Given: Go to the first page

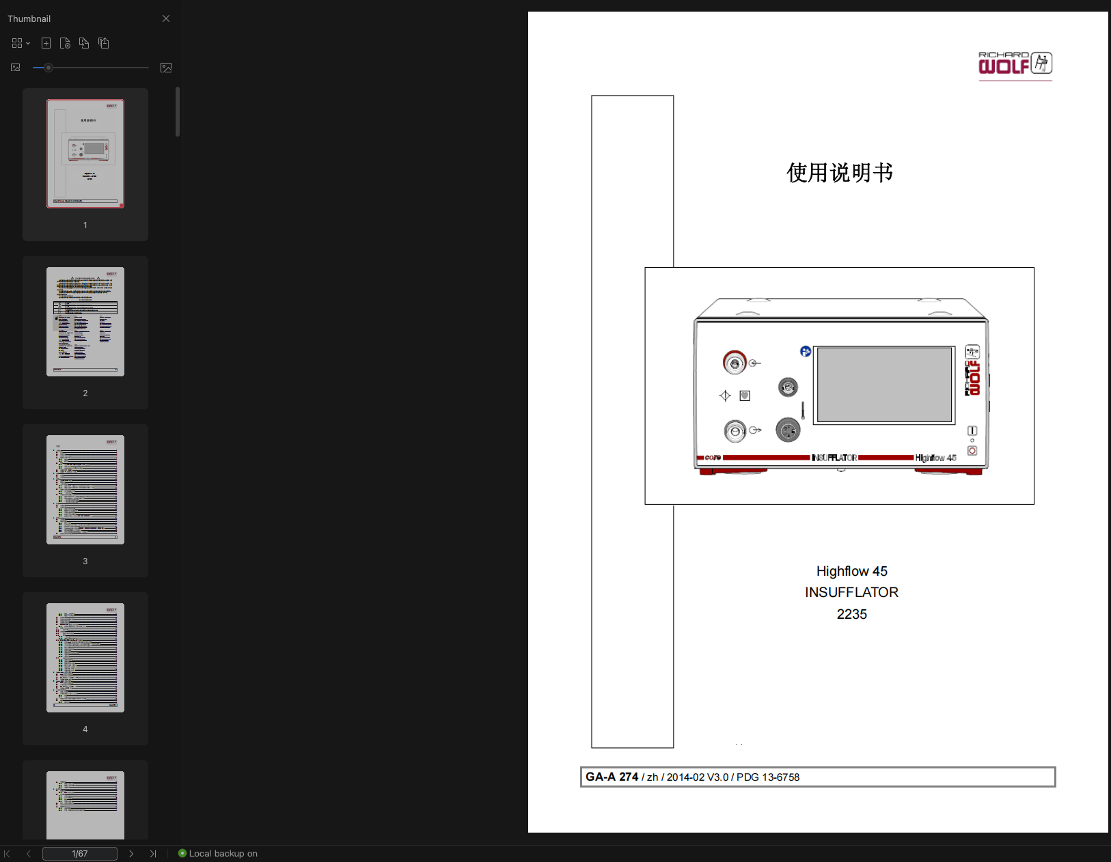Looking at the screenshot, I should pos(8,854).
